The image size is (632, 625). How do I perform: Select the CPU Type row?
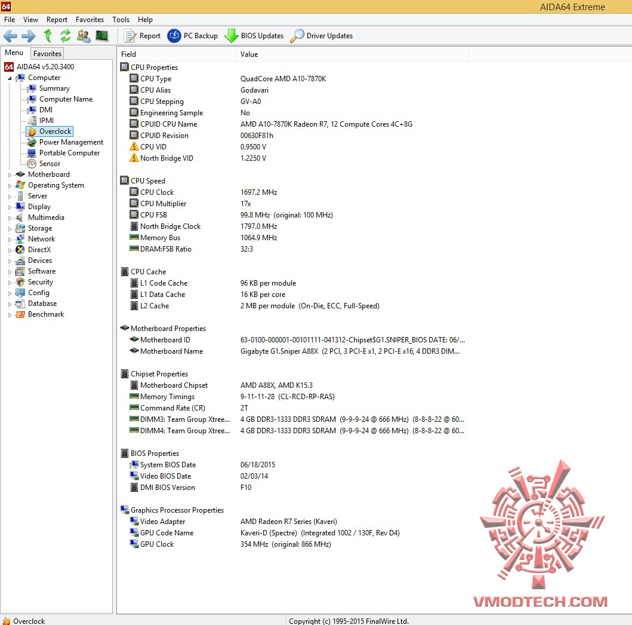point(294,79)
